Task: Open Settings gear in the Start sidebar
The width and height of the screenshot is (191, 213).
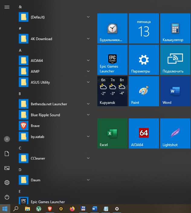Action: [7, 183]
